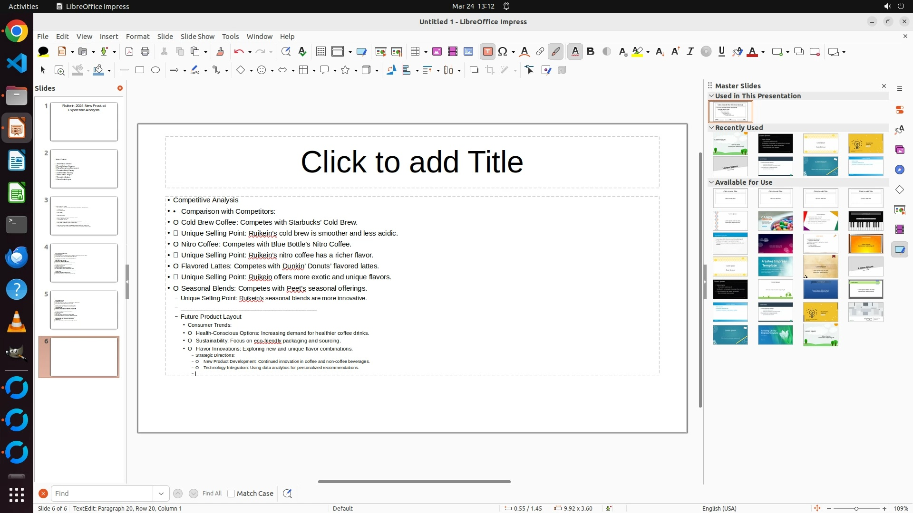
Task: Click the Find All button
Action: click(x=212, y=494)
